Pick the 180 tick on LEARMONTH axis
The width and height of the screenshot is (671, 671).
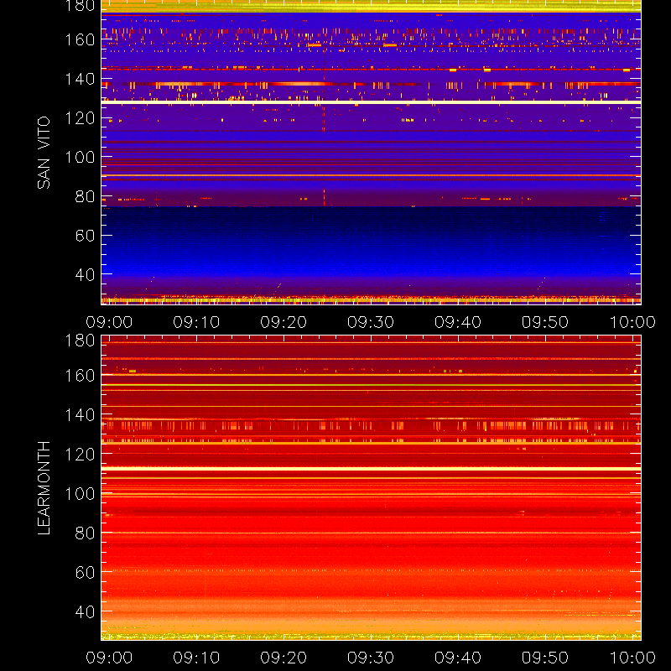point(80,341)
